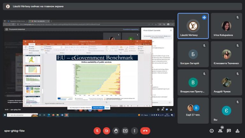Open the meeting details info icon
This screenshot has width=245, height=138.
click(x=212, y=131)
